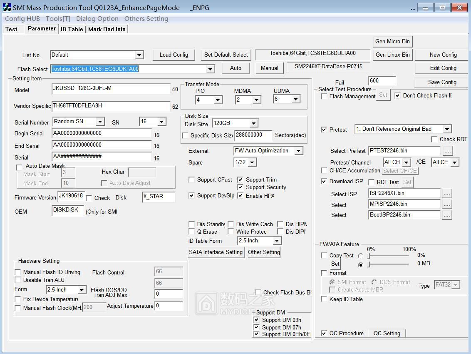Click Gen Micro Bin button

click(x=392, y=42)
